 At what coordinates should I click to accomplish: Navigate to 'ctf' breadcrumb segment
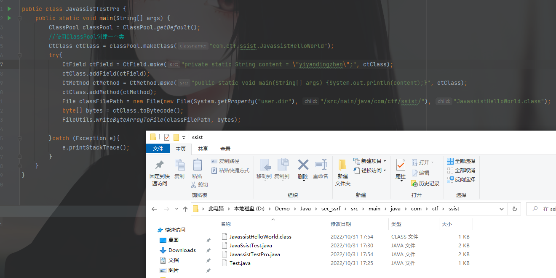(435, 209)
